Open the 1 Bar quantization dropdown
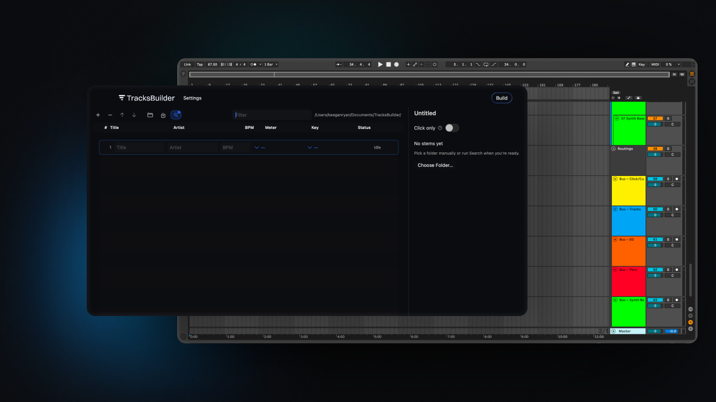Image resolution: width=716 pixels, height=402 pixels. click(271, 65)
